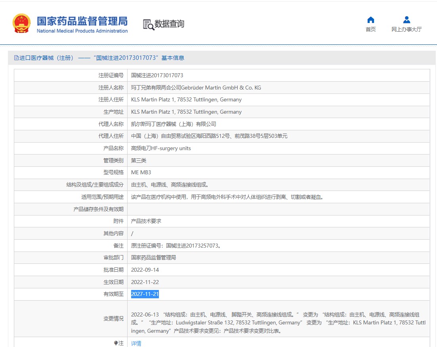Image resolution: width=437 pixels, height=347 pixels.
Task: Click the Gebrüder Martin GmbH registrant name
Action: [x=196, y=88]
